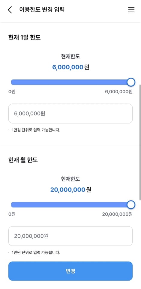
Task: Open the hamburger menu icon
Action: 131,10
